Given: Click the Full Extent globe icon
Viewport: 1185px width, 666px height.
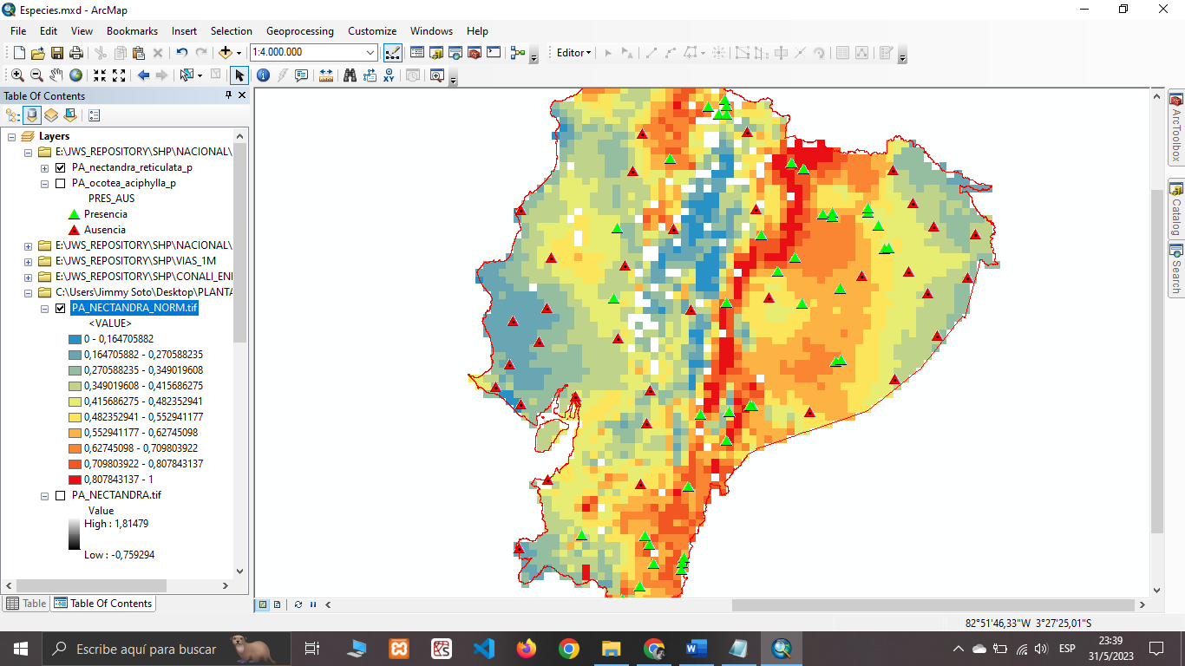Looking at the screenshot, I should coord(75,75).
